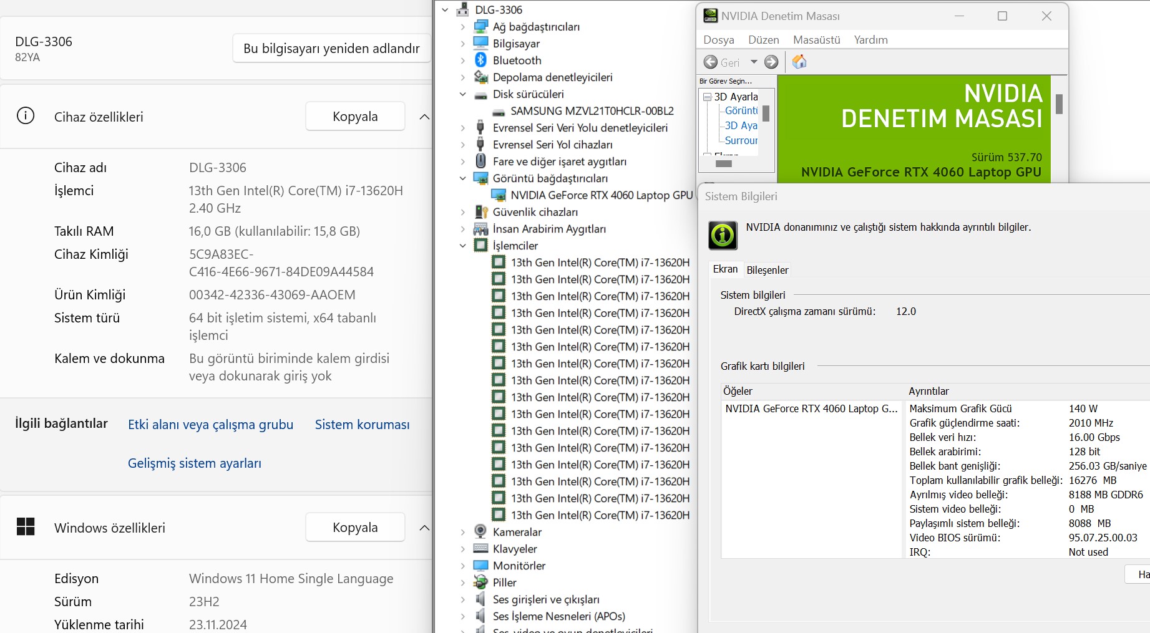This screenshot has height=633, width=1150.
Task: Click the Depolama denetleyicileri icon
Action: pos(480,77)
